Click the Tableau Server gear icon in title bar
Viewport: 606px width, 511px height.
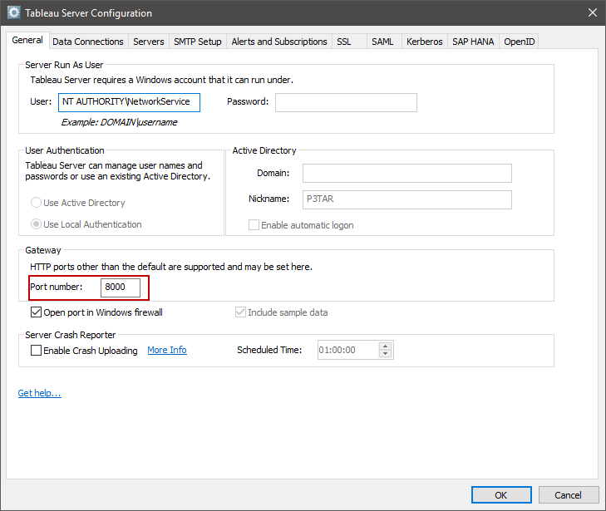14,12
